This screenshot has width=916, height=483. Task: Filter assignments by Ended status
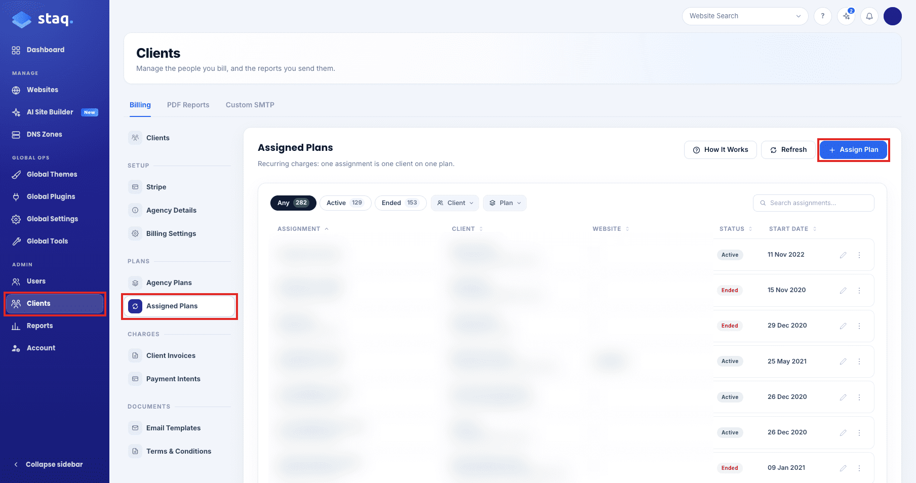[400, 203]
